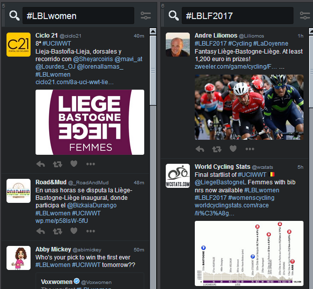Screen dimensions: 313x289
Task: Open #LBLF2017 column filter settings
Action: click(x=305, y=16)
